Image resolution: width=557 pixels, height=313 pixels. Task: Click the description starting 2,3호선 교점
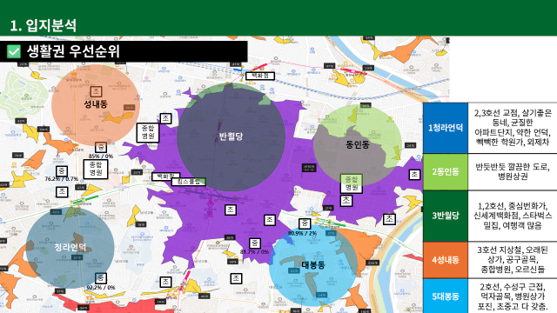[x=513, y=128]
